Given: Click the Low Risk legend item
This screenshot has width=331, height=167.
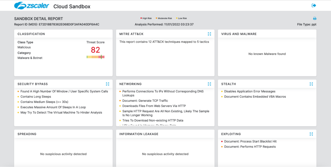Looking at the screenshot, I should pyautogui.click(x=181, y=18).
